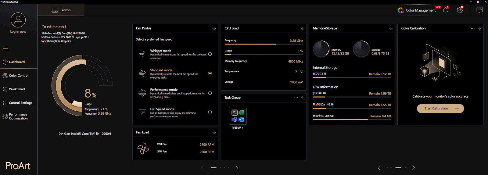Image resolution: width=488 pixels, height=175 pixels.
Task: Click the ProArt logo
Action: (x=18, y=166)
